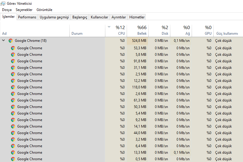Sort by the Durum column header
The height and width of the screenshot is (162, 243).
click(x=88, y=31)
